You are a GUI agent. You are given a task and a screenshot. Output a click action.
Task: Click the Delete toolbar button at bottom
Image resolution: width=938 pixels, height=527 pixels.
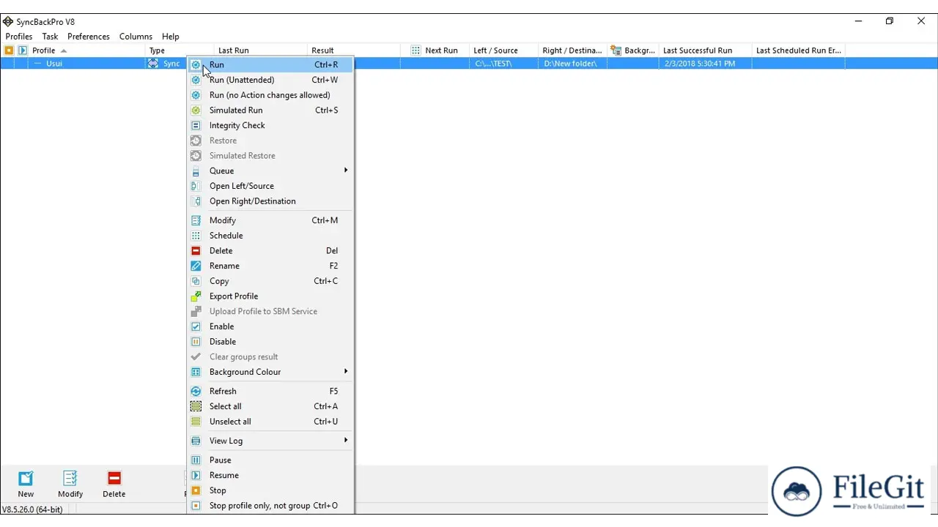[114, 484]
